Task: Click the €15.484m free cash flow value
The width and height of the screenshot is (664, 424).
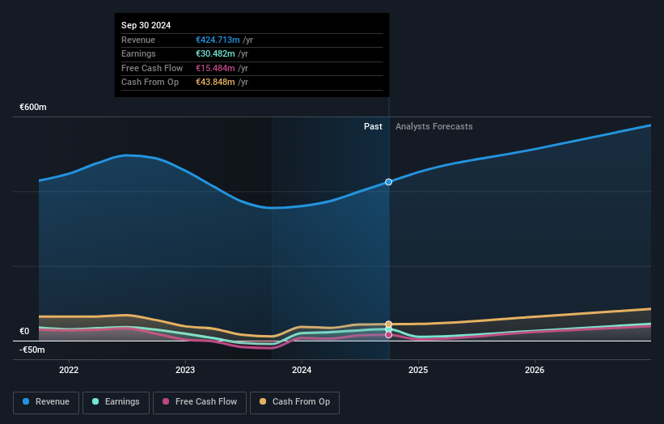Action: (215, 68)
